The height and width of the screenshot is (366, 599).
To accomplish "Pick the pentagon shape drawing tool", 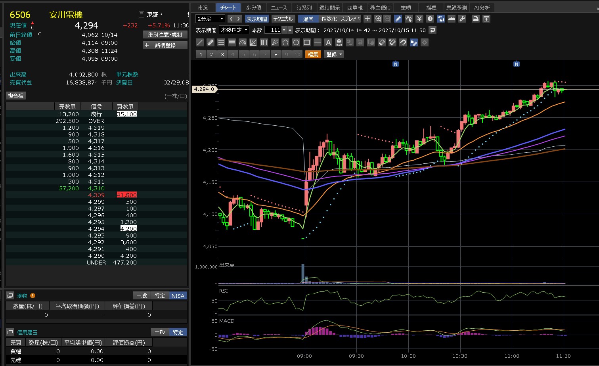I will tap(285, 42).
